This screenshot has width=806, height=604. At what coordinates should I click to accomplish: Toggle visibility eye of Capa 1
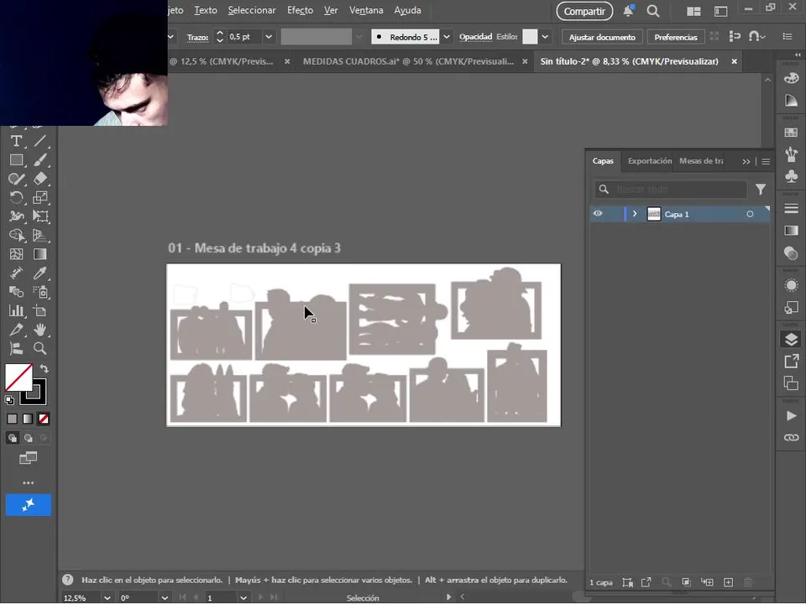[598, 214]
